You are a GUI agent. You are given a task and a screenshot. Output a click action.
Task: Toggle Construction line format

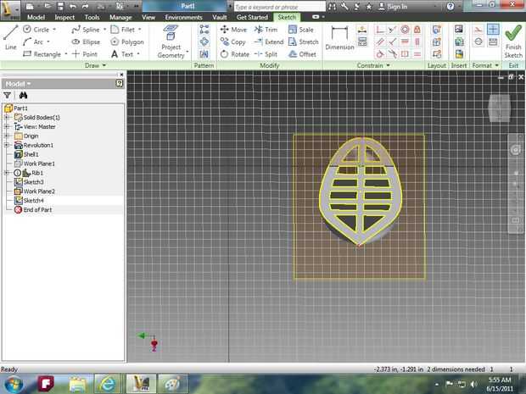click(478, 30)
